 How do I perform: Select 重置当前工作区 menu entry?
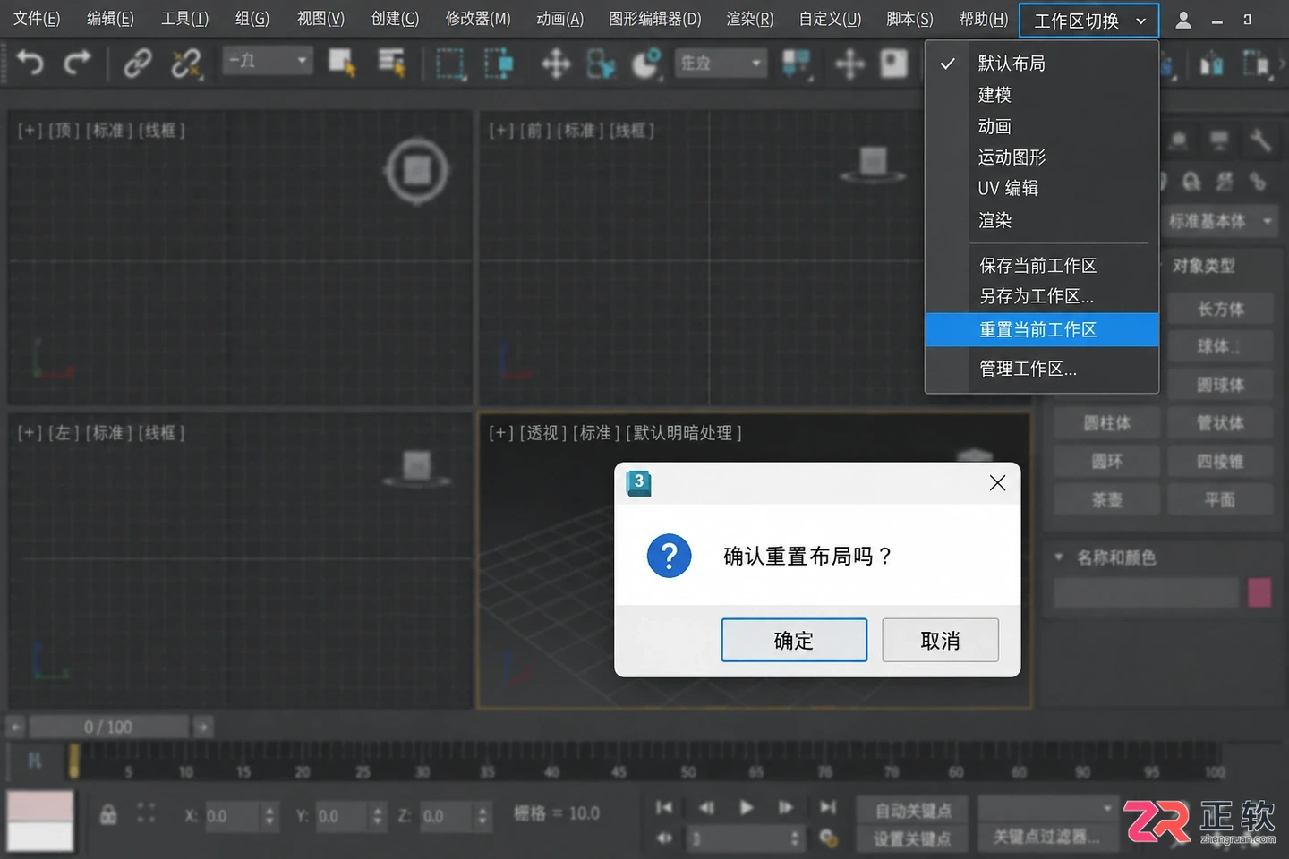[1042, 329]
